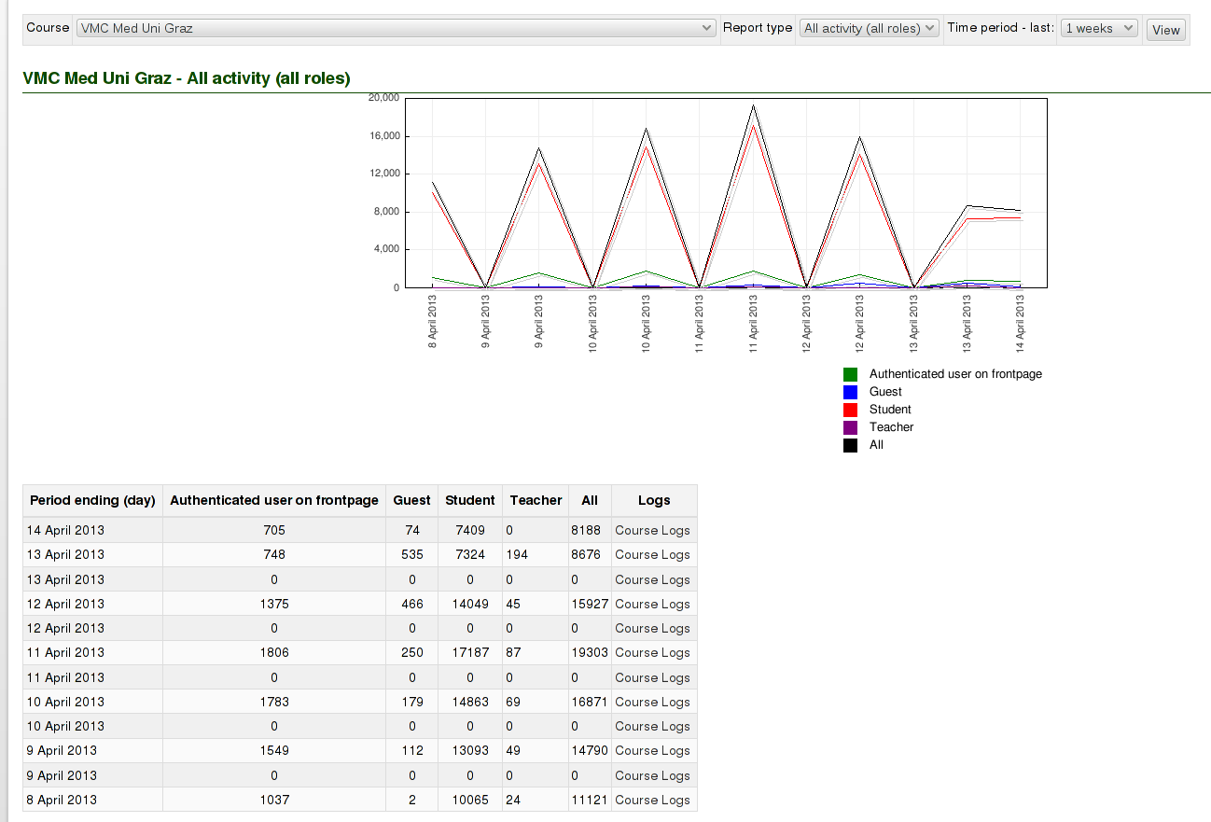Click the Period ending (day) column header
This screenshot has height=822, width=1211.
pyautogui.click(x=92, y=500)
